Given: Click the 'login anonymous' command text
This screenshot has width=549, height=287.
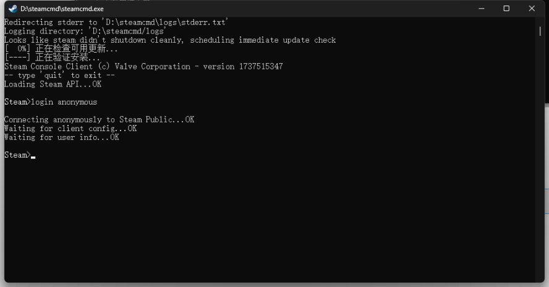Looking at the screenshot, I should pos(64,102).
